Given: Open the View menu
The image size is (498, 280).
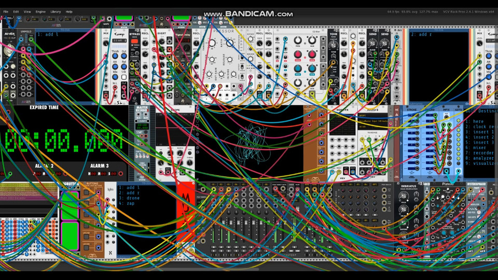Looking at the screenshot, I should coord(27,12).
